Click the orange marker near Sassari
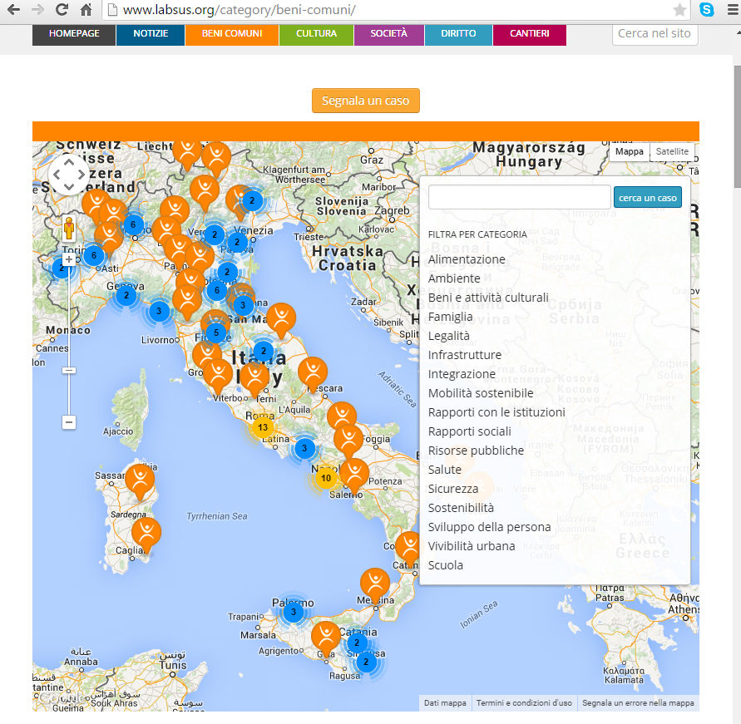Viewport: 741px width, 724px height. click(x=140, y=480)
